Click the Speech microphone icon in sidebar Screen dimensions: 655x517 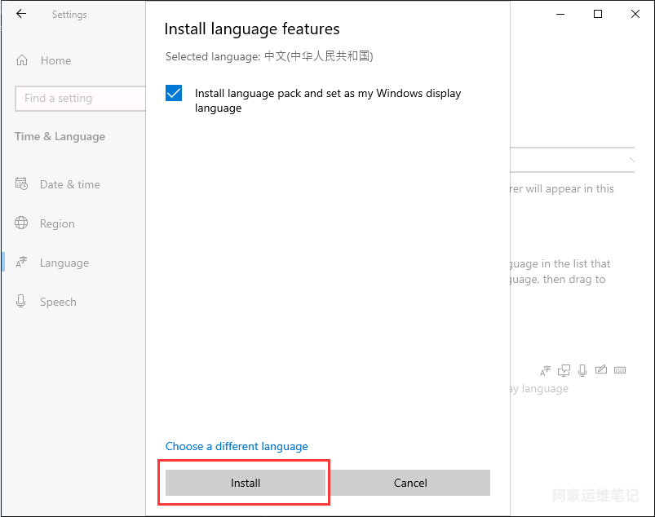coord(22,302)
